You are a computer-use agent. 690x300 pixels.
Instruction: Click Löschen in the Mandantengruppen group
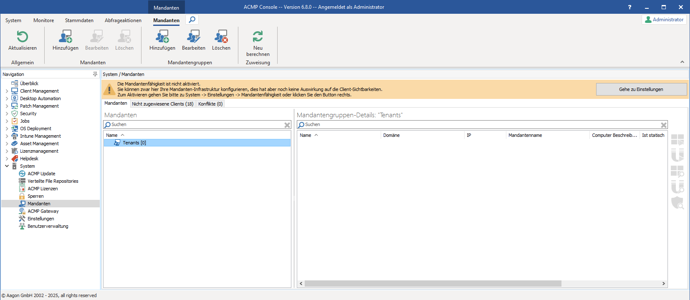221,37
